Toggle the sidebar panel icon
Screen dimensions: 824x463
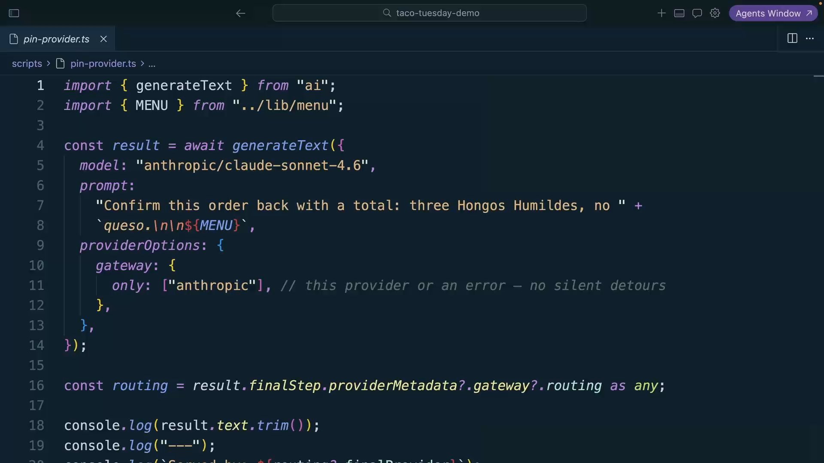(14, 13)
